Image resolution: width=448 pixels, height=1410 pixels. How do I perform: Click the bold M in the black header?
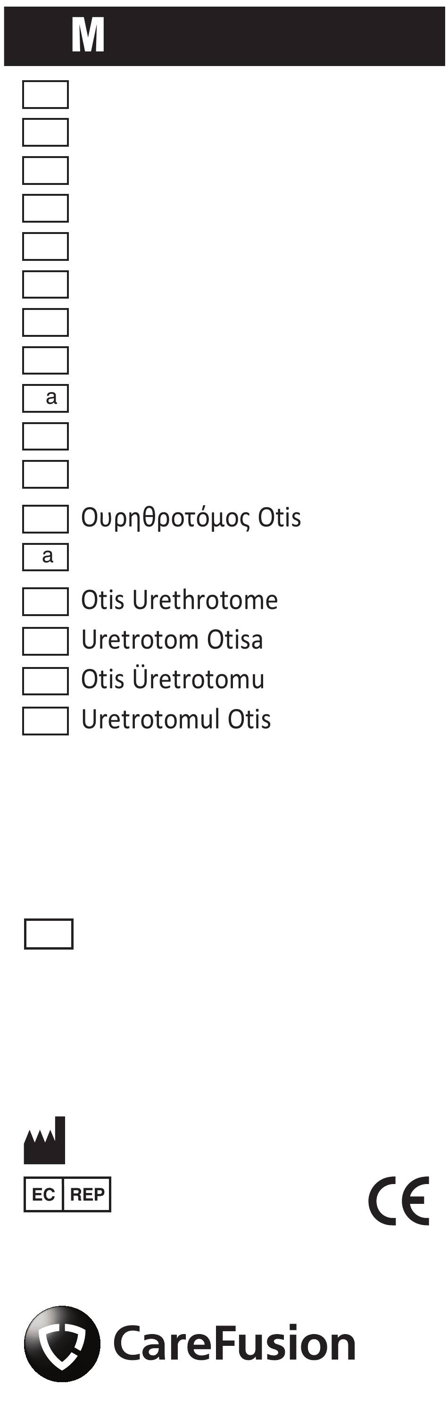(88, 35)
